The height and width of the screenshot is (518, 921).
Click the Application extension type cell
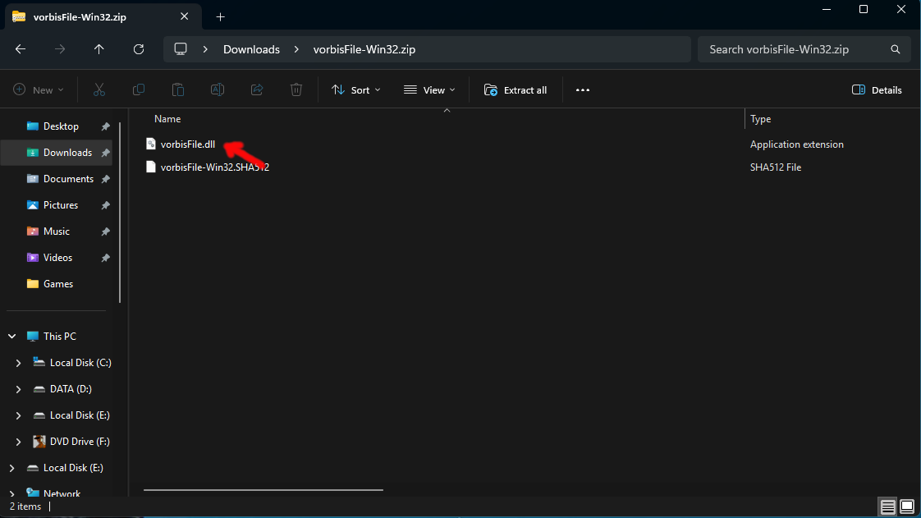tap(796, 144)
